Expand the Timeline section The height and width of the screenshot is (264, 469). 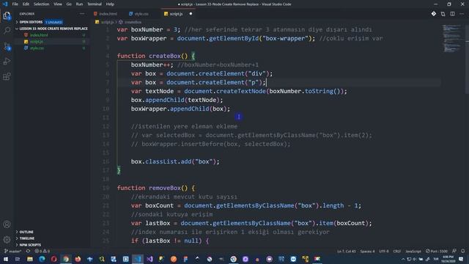[27, 238]
